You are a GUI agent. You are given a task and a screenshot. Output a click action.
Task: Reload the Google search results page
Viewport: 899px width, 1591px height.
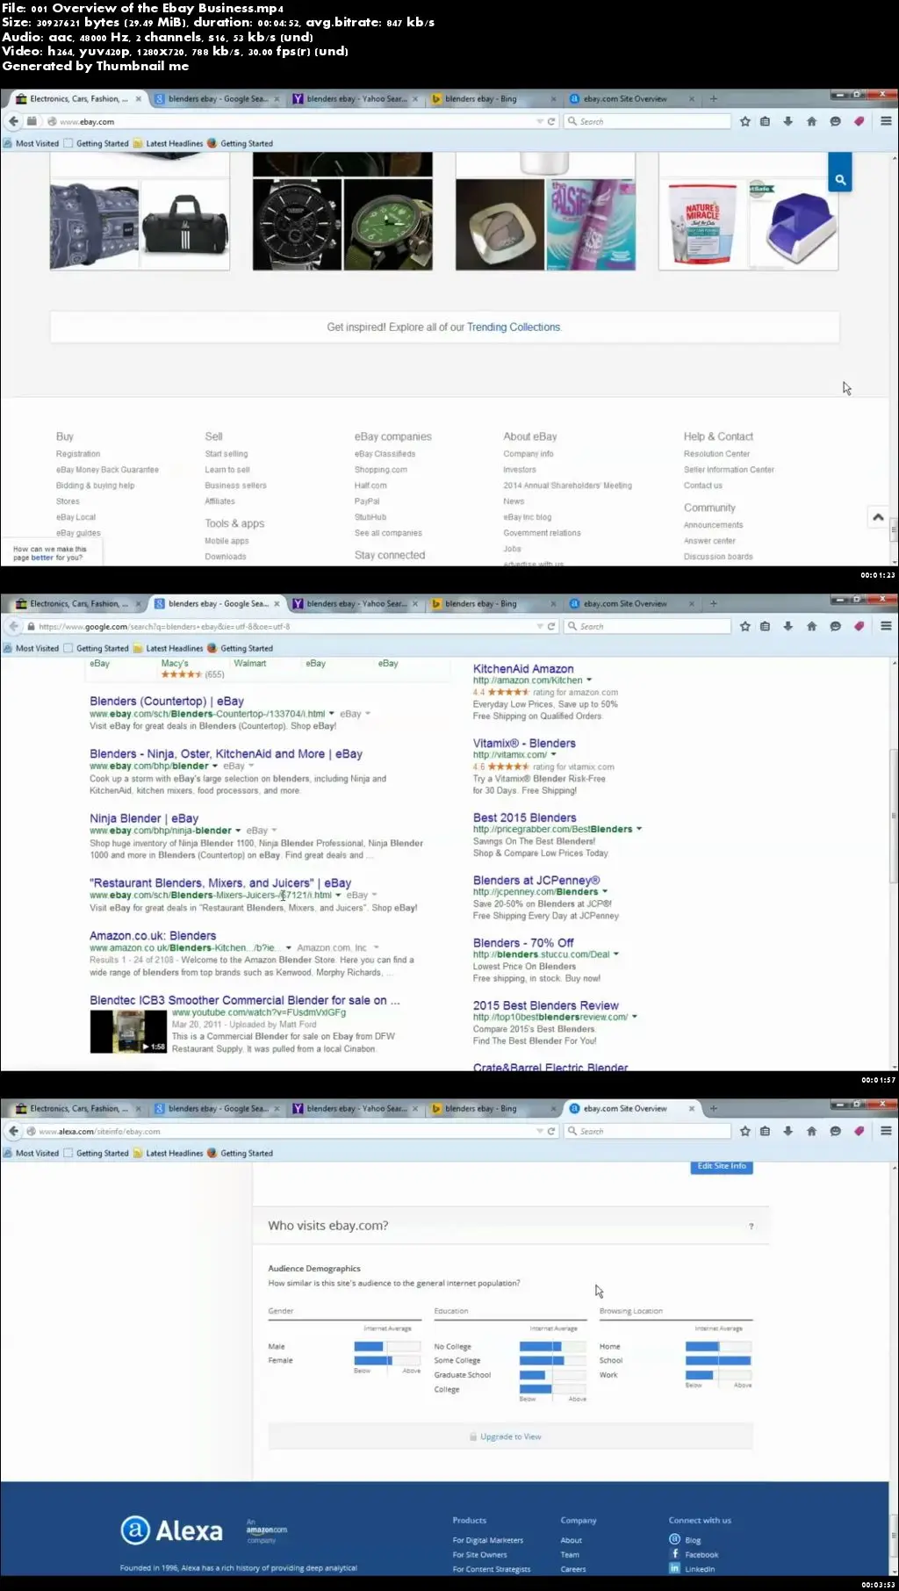(x=551, y=626)
